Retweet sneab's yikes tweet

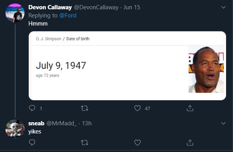(84, 143)
